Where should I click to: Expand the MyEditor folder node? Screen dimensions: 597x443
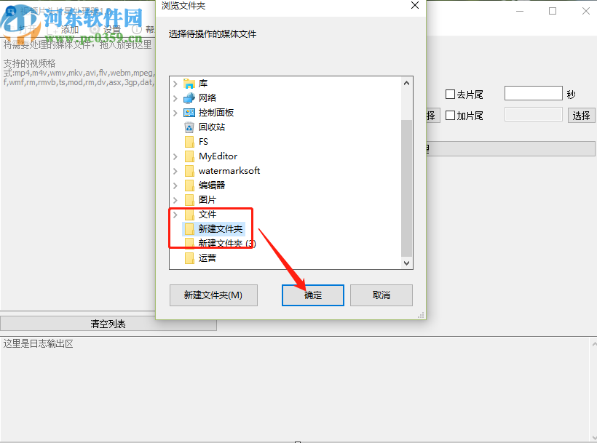[x=175, y=156]
